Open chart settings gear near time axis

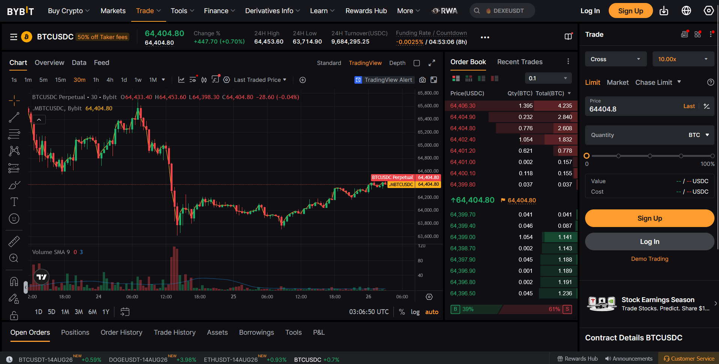coord(429,297)
